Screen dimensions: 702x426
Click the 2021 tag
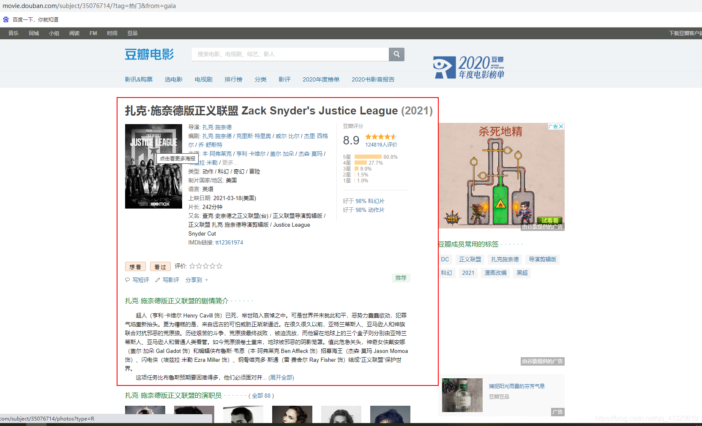[x=468, y=273]
